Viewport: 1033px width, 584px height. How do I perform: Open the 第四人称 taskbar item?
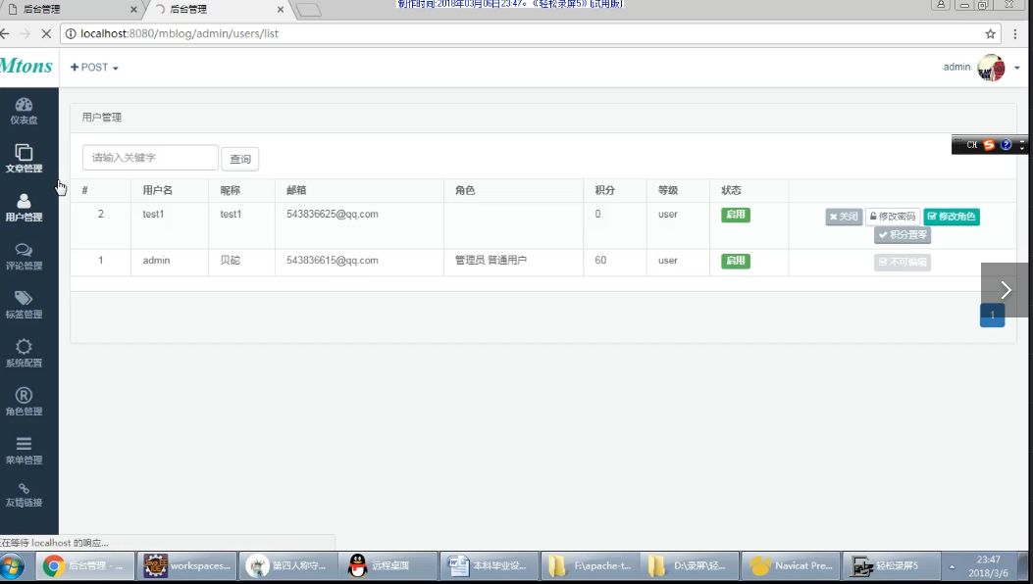point(287,565)
